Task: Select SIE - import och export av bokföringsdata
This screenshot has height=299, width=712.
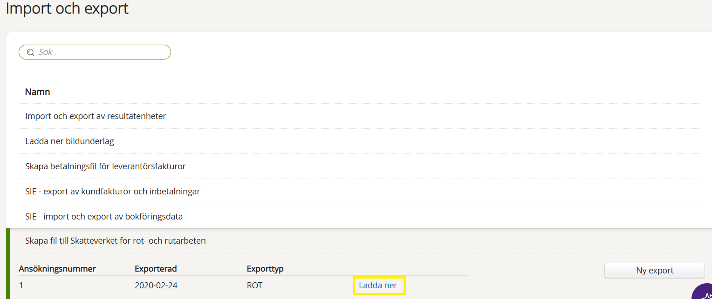Action: pyautogui.click(x=104, y=217)
